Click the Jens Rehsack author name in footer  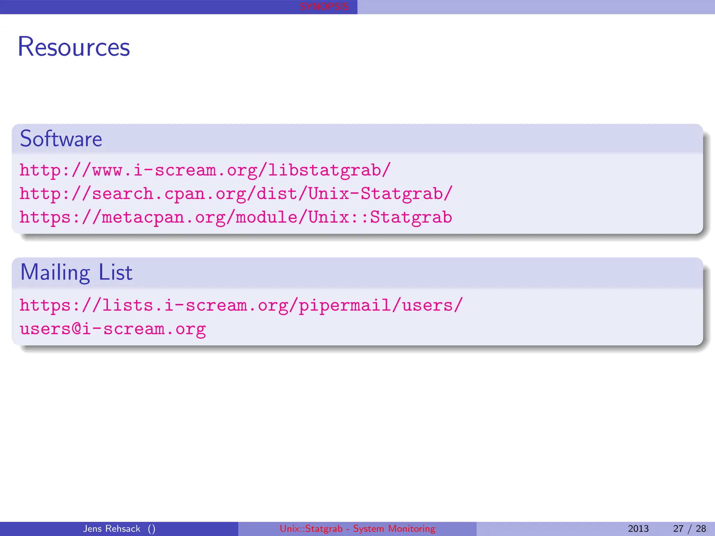[112, 529]
